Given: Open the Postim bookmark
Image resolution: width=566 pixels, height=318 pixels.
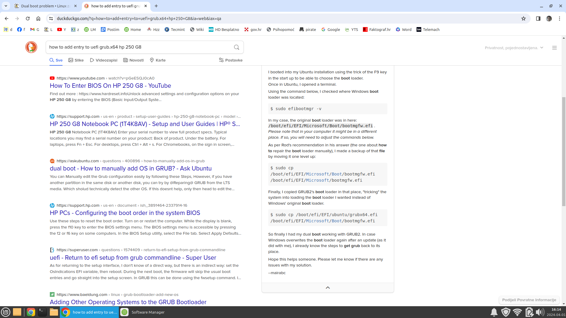Looking at the screenshot, I should click(110, 29).
